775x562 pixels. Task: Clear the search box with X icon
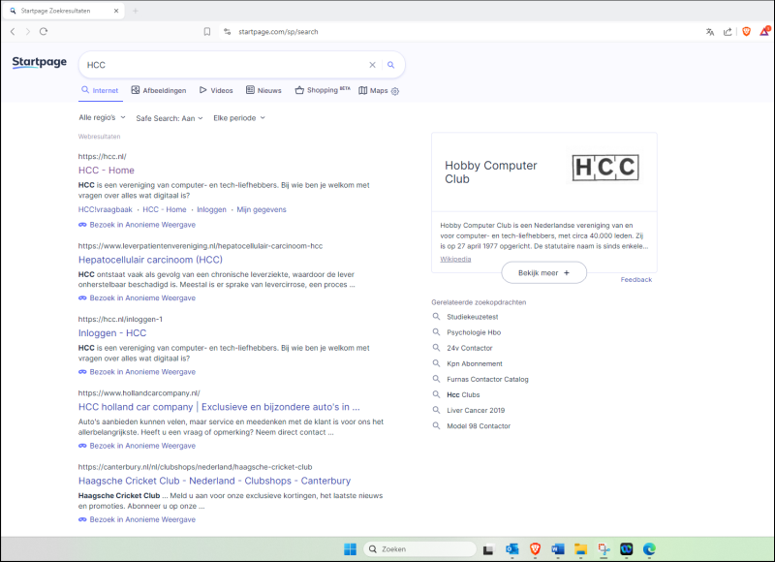point(372,65)
